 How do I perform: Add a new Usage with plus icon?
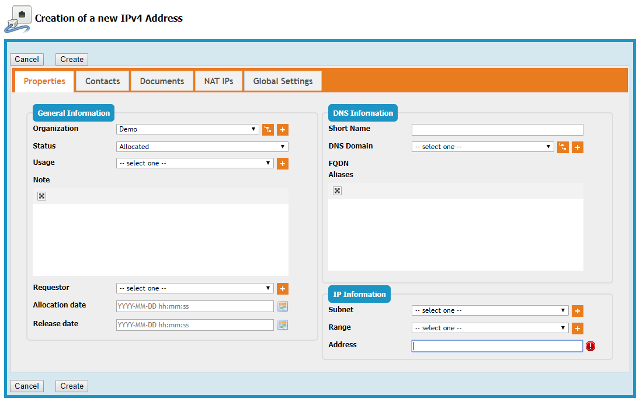coord(283,164)
